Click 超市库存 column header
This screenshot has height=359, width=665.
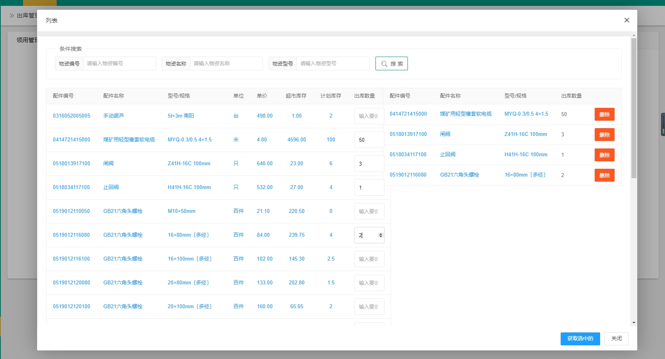(296, 96)
